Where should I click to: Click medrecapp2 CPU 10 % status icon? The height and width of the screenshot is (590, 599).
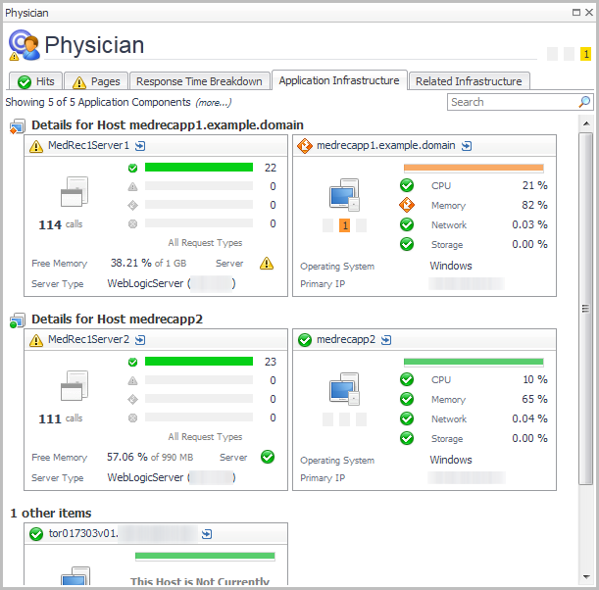[407, 379]
